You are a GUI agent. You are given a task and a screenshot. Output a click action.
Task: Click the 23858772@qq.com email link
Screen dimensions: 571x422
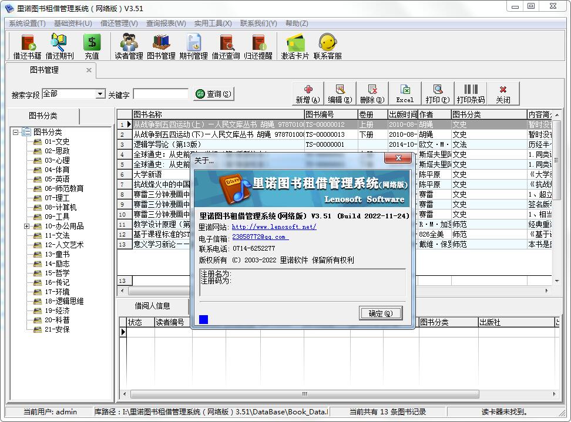coord(260,237)
